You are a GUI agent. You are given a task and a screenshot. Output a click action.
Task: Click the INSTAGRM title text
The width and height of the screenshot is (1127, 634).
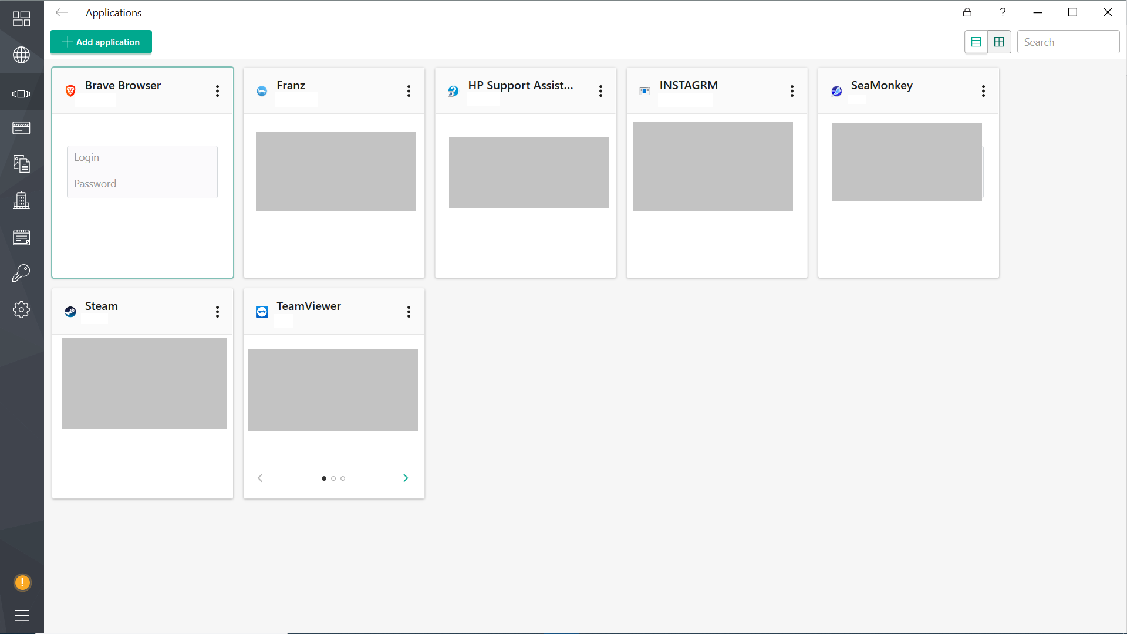[689, 85]
